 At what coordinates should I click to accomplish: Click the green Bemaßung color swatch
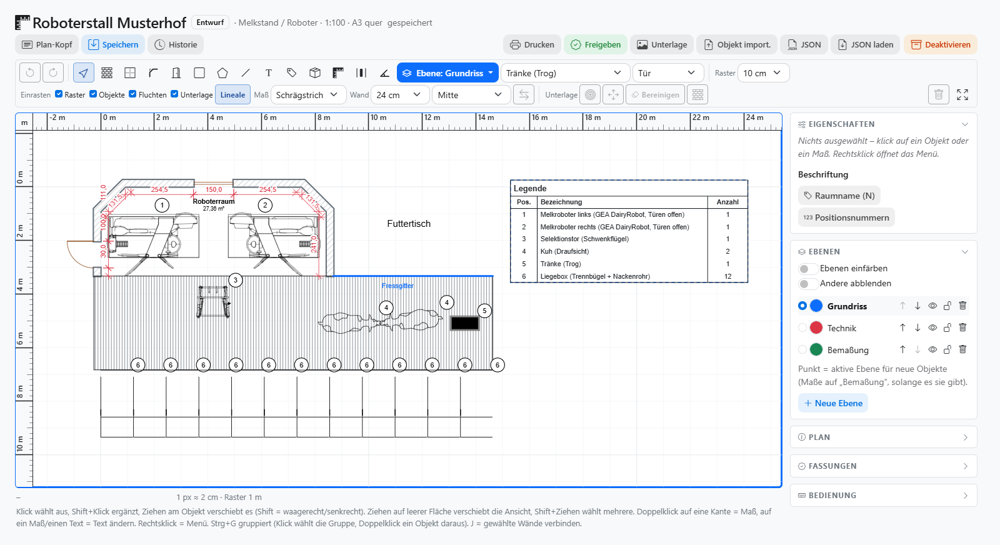coord(816,349)
